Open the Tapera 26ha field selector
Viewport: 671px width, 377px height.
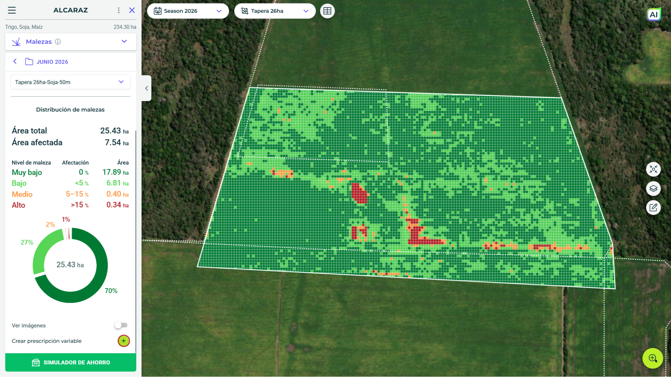pos(275,11)
